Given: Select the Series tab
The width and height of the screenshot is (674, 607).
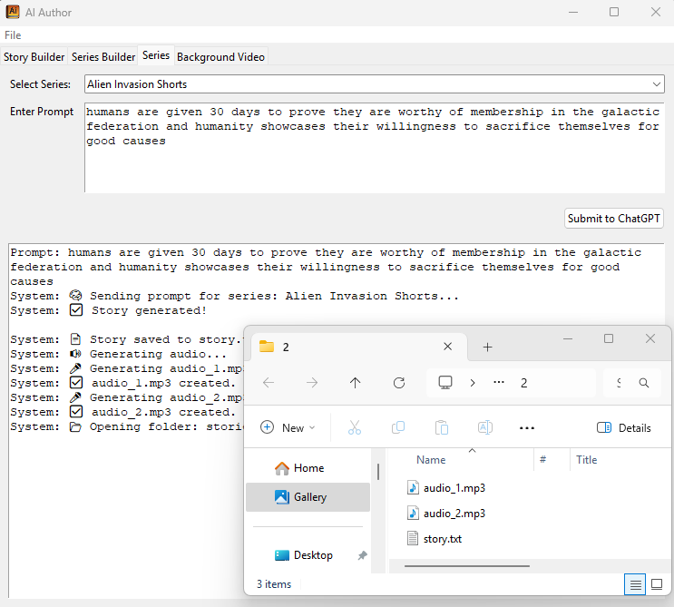Looking at the screenshot, I should click(156, 55).
